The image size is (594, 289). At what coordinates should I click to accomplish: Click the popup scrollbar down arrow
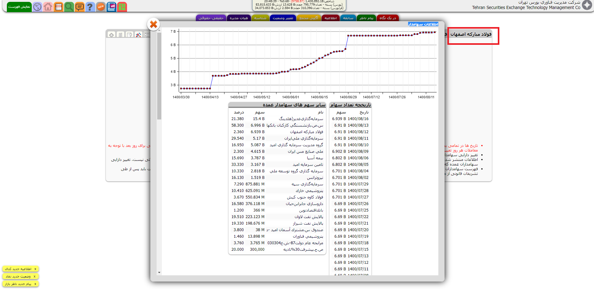(x=159, y=273)
